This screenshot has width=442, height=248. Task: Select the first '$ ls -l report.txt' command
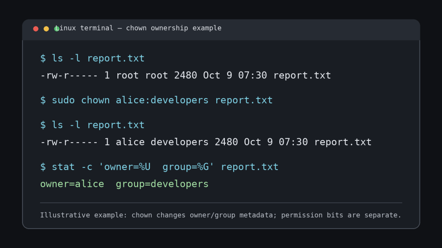[92, 58]
